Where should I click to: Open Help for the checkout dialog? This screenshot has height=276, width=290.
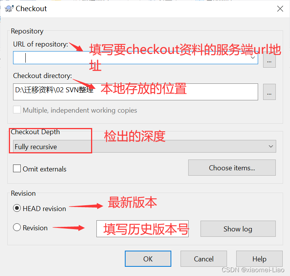(259, 259)
